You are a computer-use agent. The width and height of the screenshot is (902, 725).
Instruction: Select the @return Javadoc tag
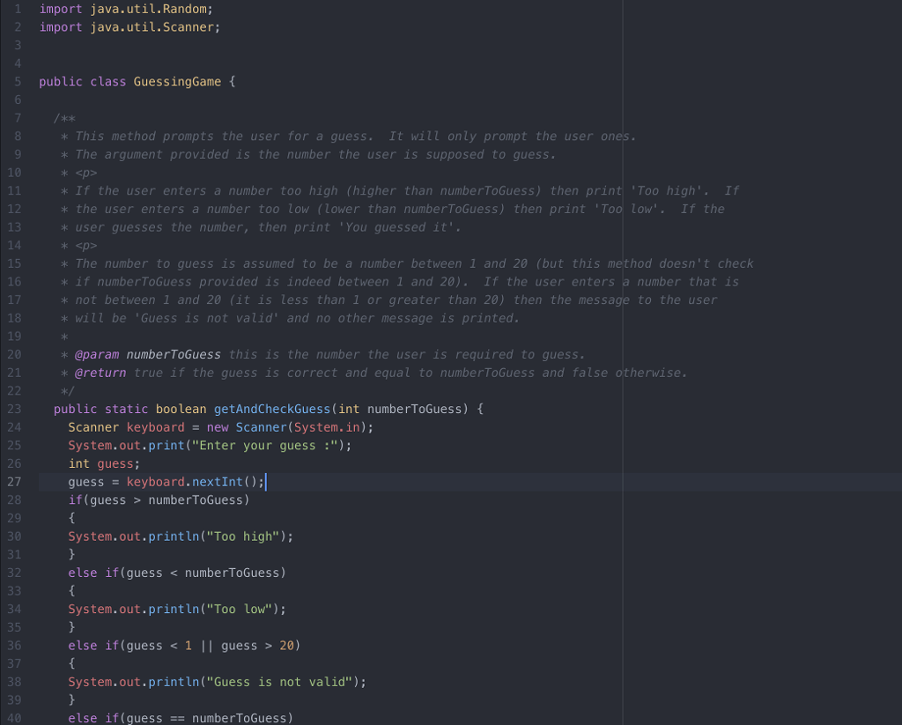pos(99,372)
